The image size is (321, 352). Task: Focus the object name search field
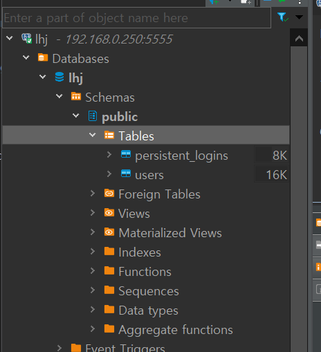coord(136,18)
